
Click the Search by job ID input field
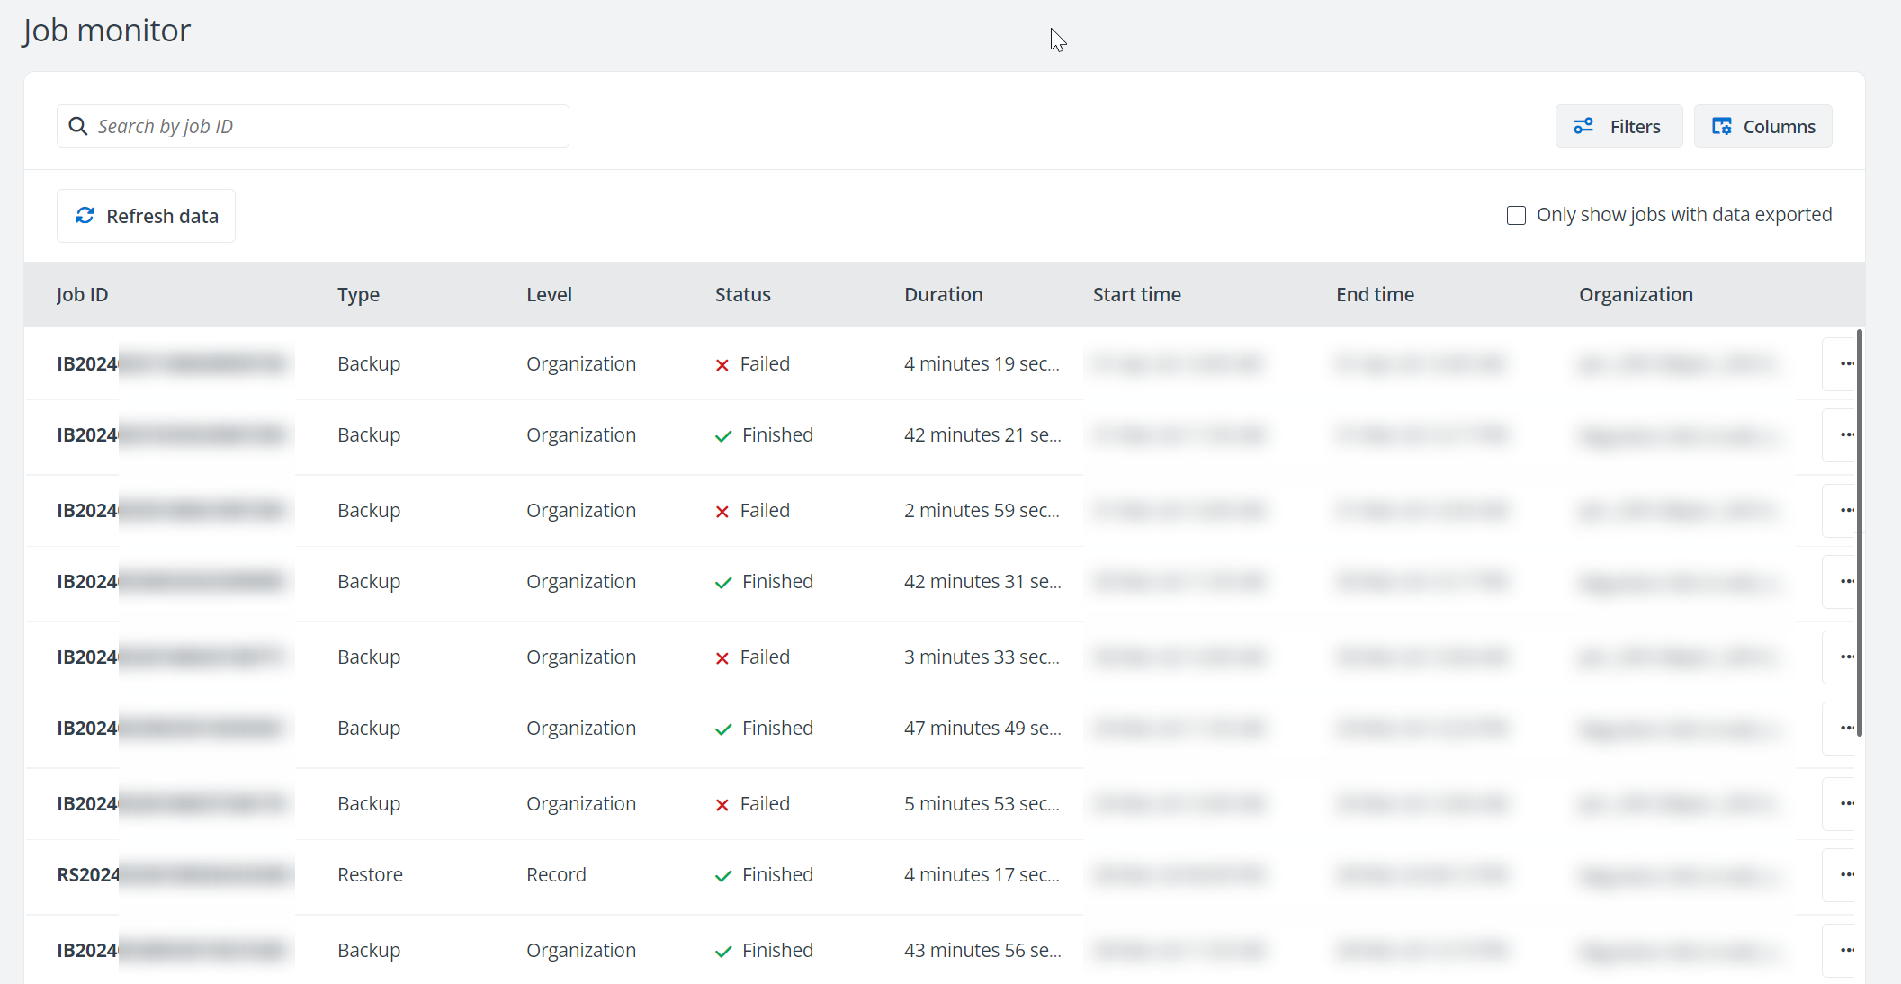click(x=312, y=126)
